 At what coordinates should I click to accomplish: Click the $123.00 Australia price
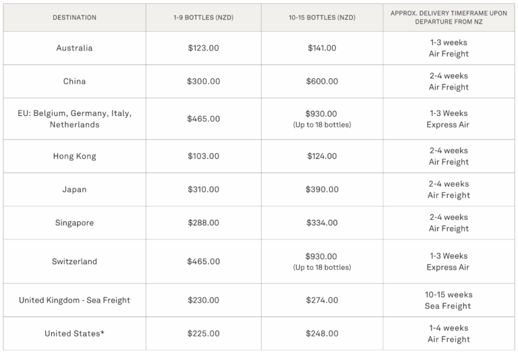(x=203, y=48)
